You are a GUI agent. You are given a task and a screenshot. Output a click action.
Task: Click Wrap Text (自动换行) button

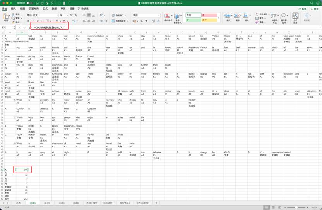pyautogui.click(x=119, y=15)
